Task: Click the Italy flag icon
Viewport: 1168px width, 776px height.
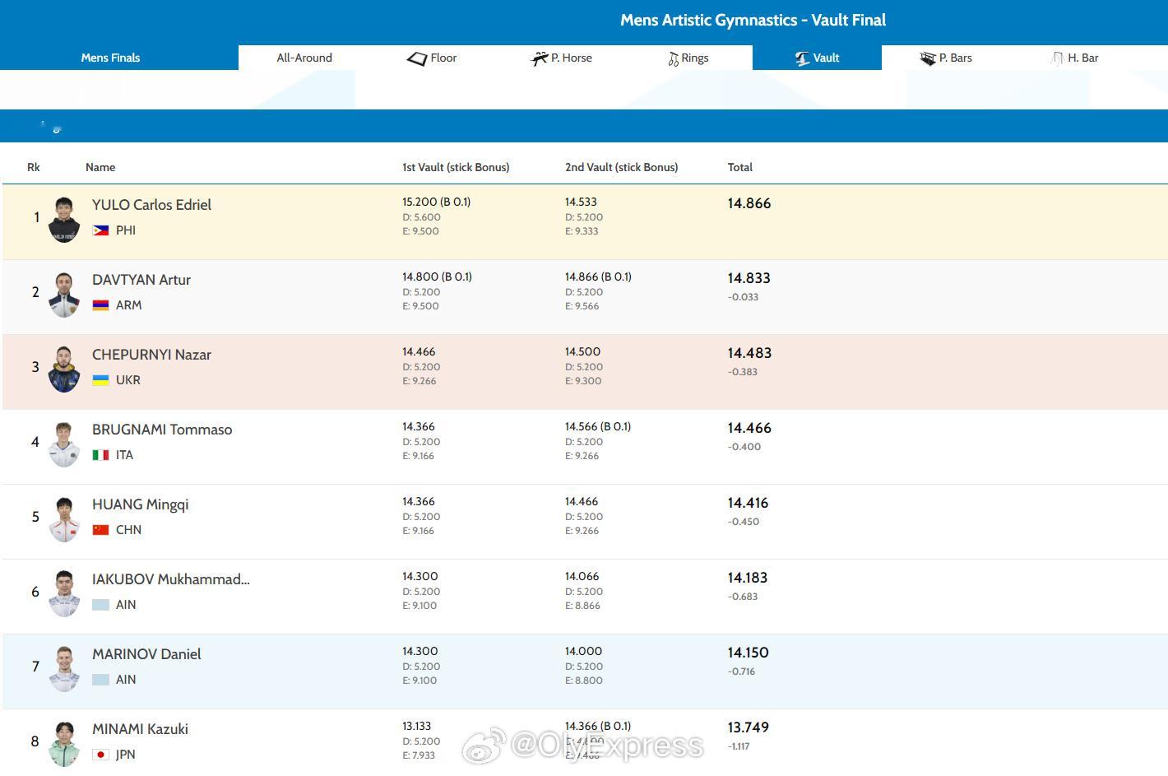Action: click(100, 455)
